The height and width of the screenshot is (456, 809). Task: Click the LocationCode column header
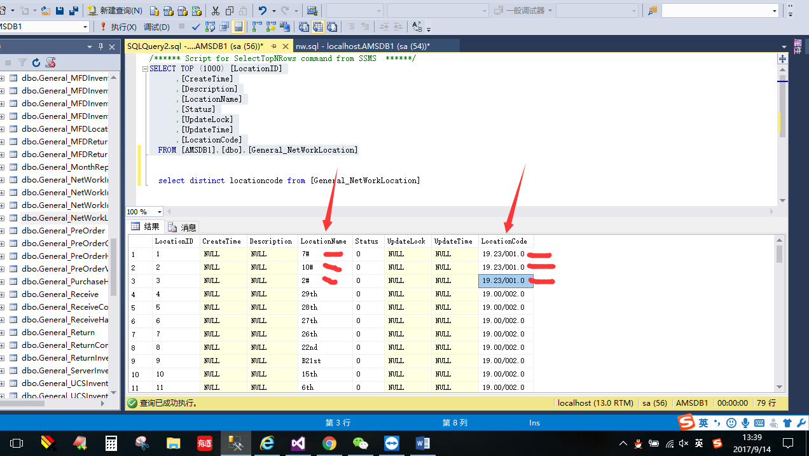click(506, 241)
